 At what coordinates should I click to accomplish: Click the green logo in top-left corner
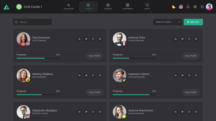[x=6, y=7]
